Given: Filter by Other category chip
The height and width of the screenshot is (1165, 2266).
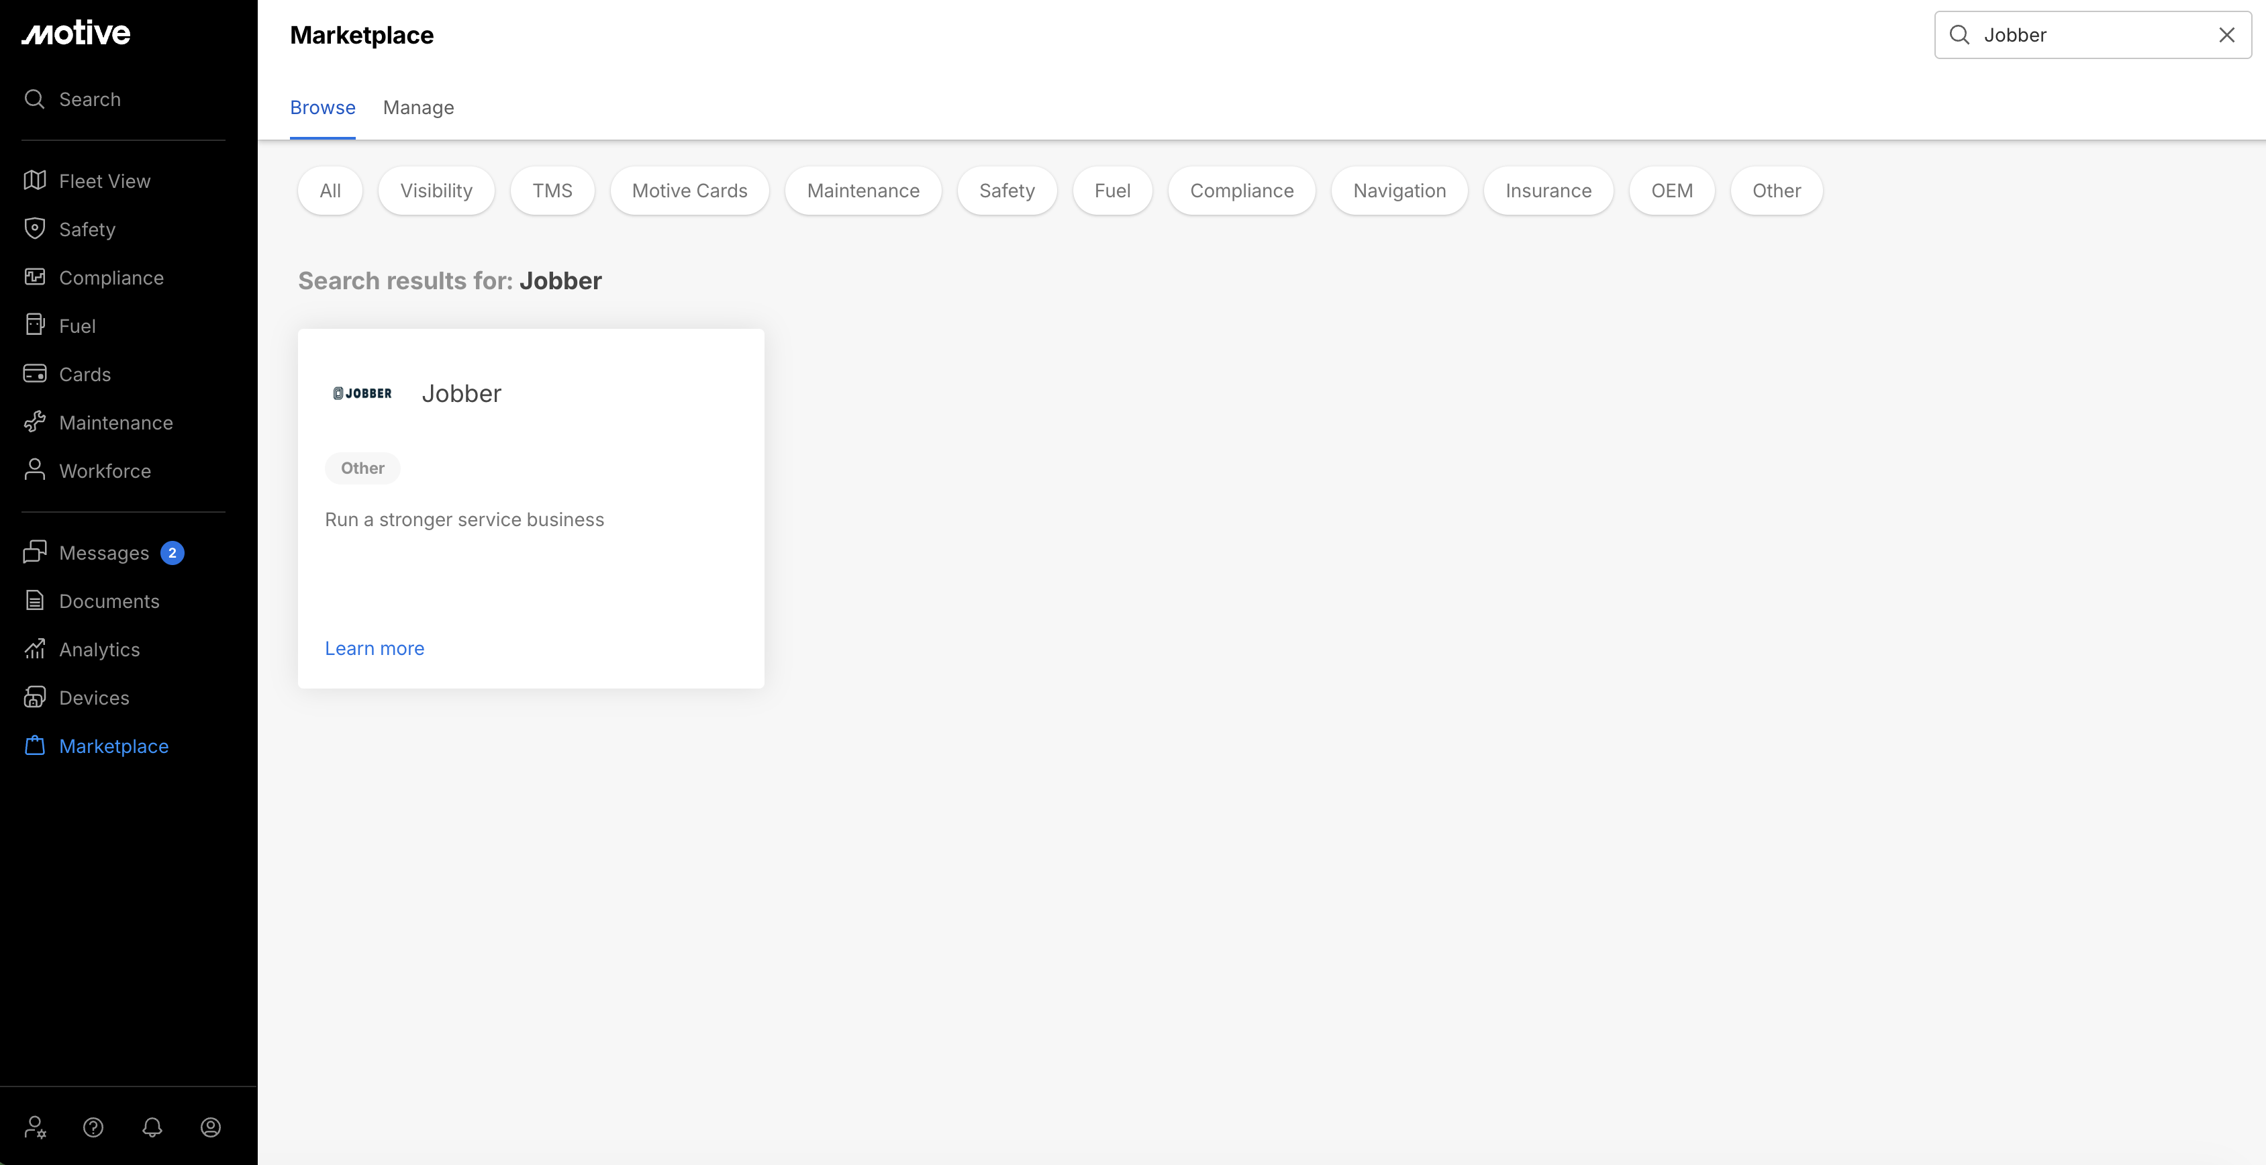Looking at the screenshot, I should click(x=1776, y=191).
